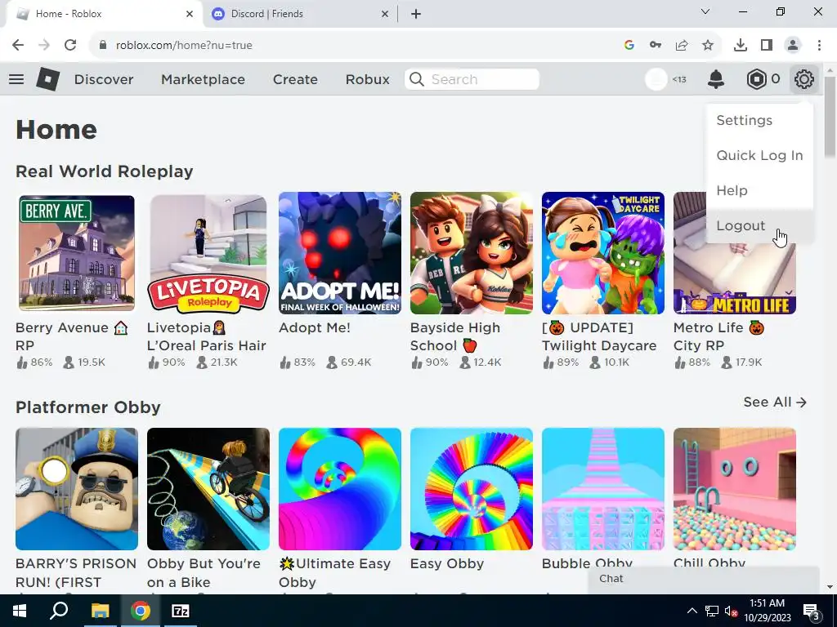Click the Google icon in the address bar
Viewport: 837px width, 627px height.
(x=629, y=46)
